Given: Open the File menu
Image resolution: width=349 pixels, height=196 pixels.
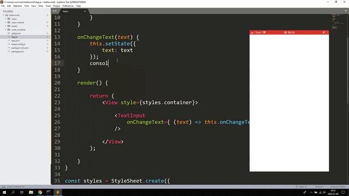Looking at the screenshot, I should pyautogui.click(x=3, y=6).
